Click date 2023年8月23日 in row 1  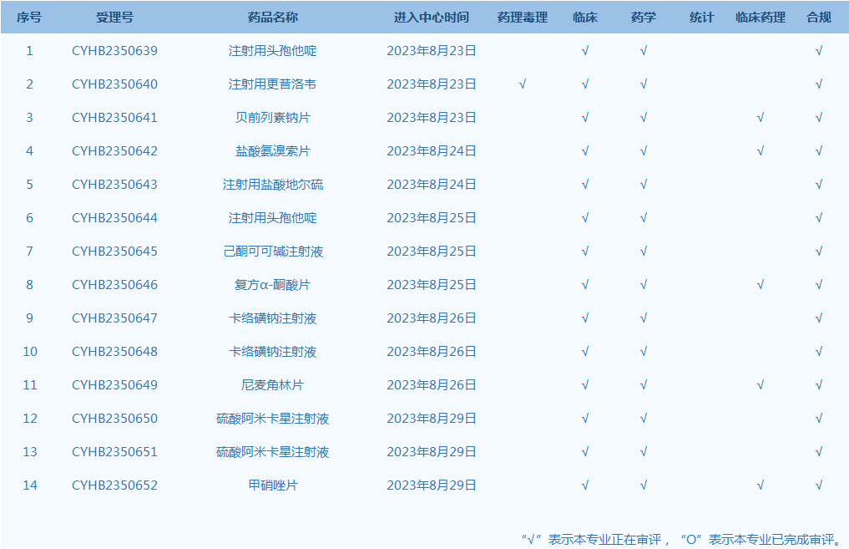[432, 51]
